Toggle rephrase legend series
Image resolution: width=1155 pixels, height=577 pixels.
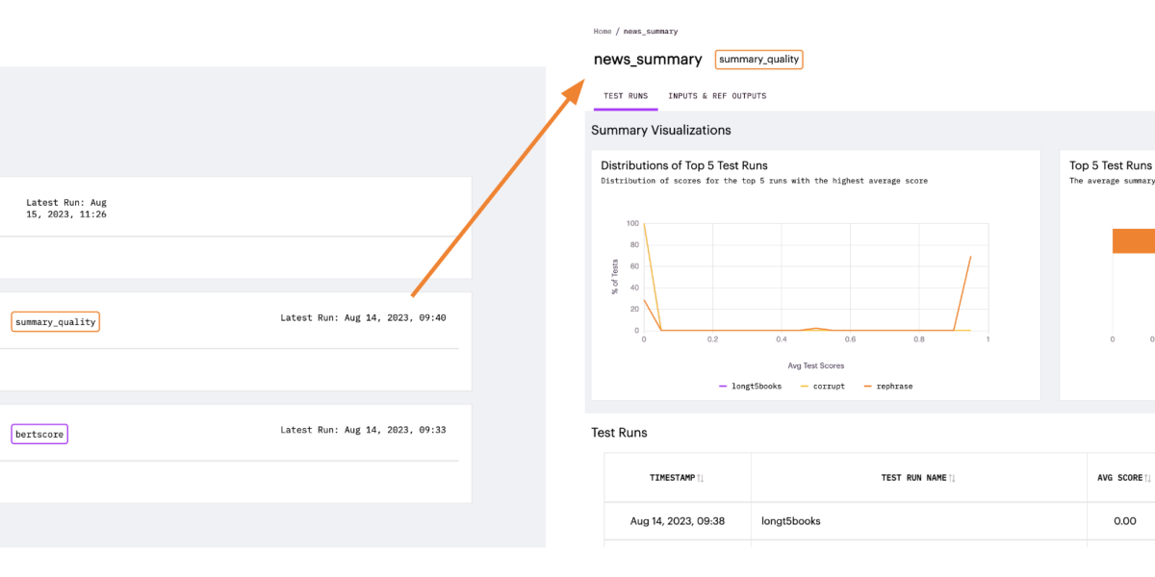pyautogui.click(x=887, y=386)
